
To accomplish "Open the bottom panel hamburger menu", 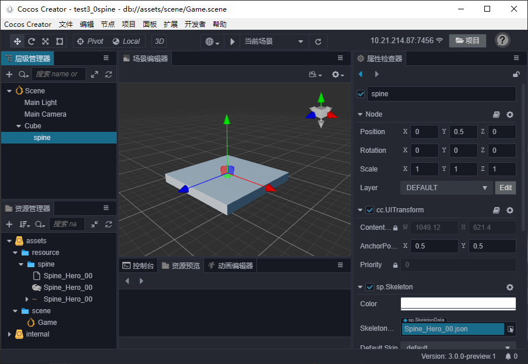I will pos(340,265).
